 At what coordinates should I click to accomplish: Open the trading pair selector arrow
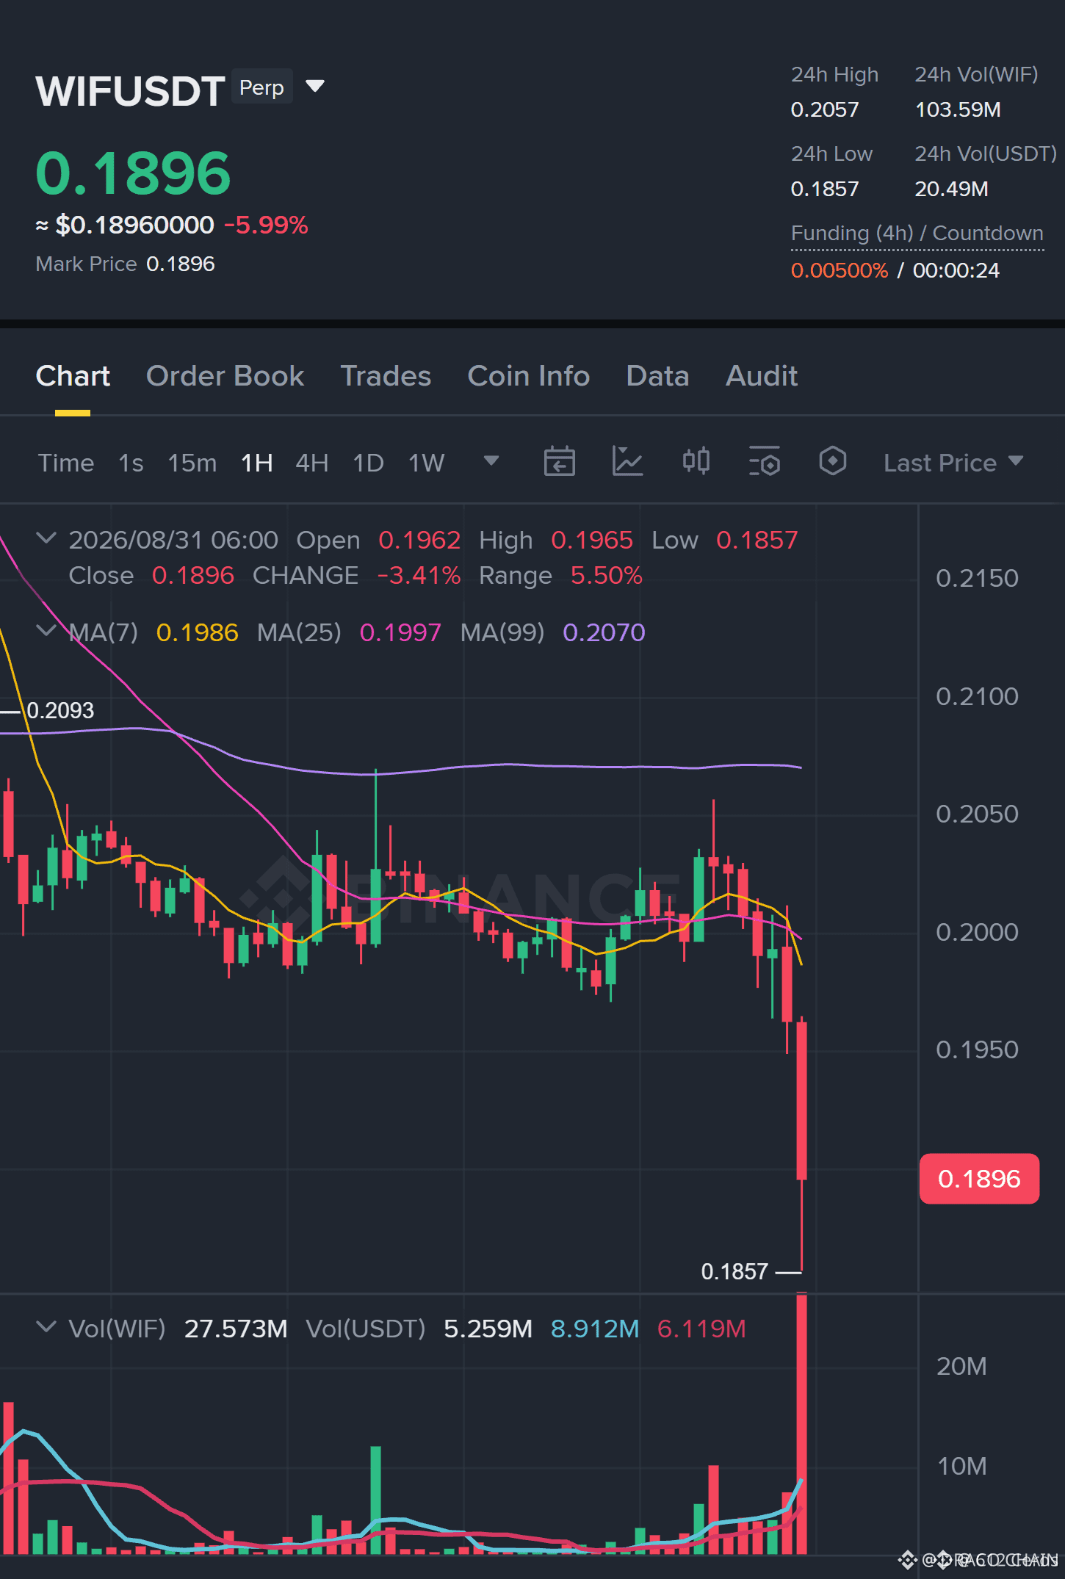click(x=315, y=87)
